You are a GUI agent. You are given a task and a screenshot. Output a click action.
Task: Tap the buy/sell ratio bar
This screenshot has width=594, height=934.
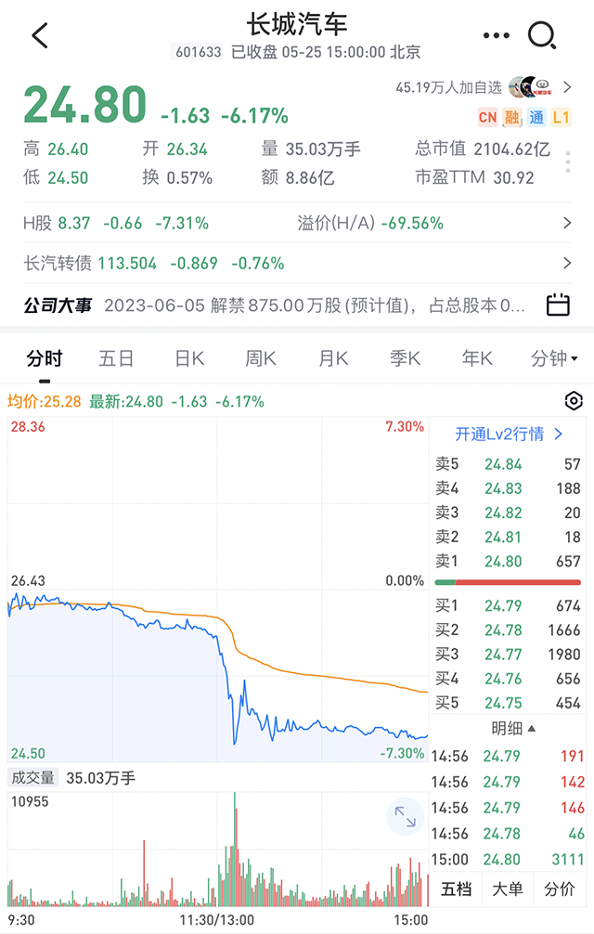click(x=508, y=582)
